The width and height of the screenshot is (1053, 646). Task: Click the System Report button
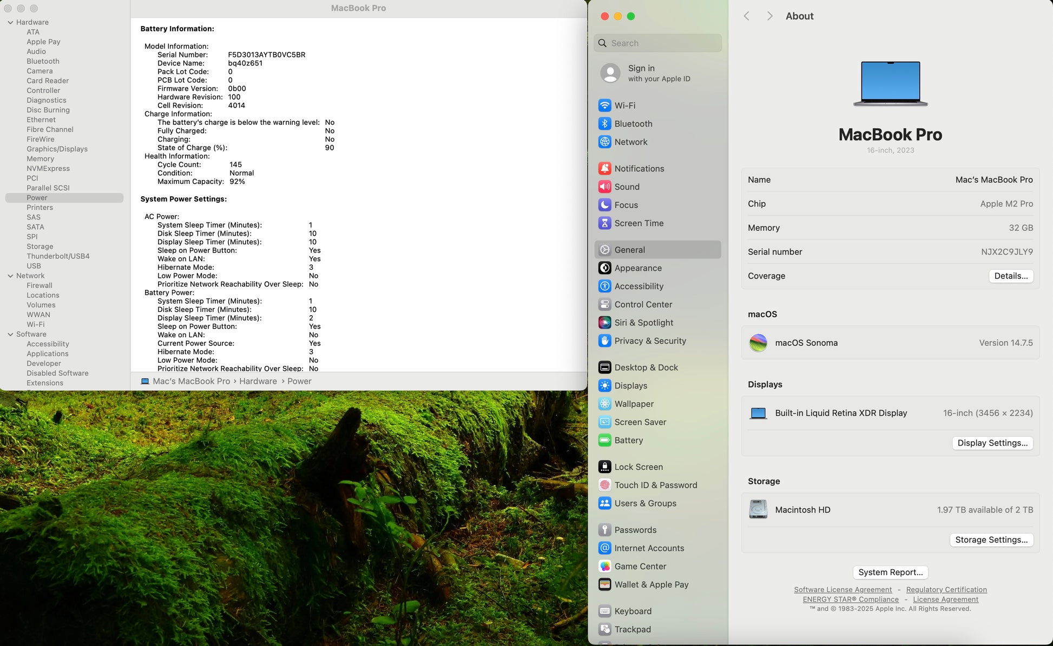pos(890,572)
